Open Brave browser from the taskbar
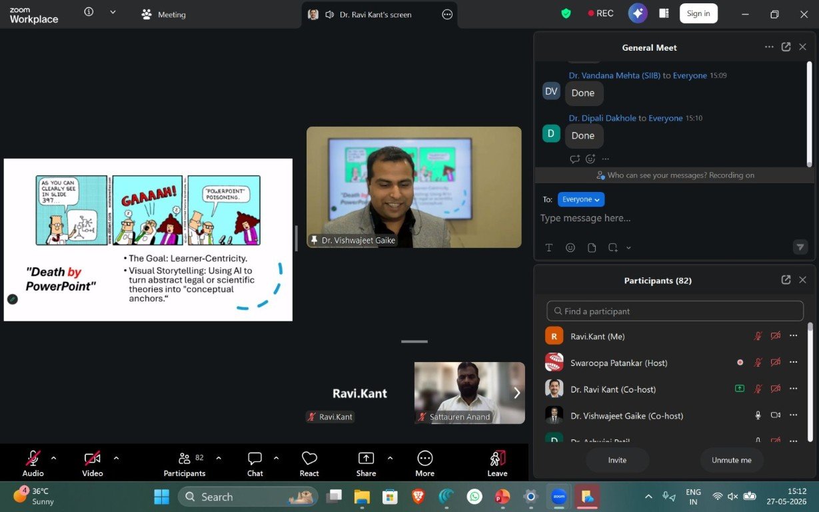 [418, 497]
